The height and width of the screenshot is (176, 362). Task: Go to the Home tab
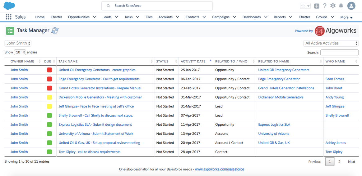(x=40, y=17)
